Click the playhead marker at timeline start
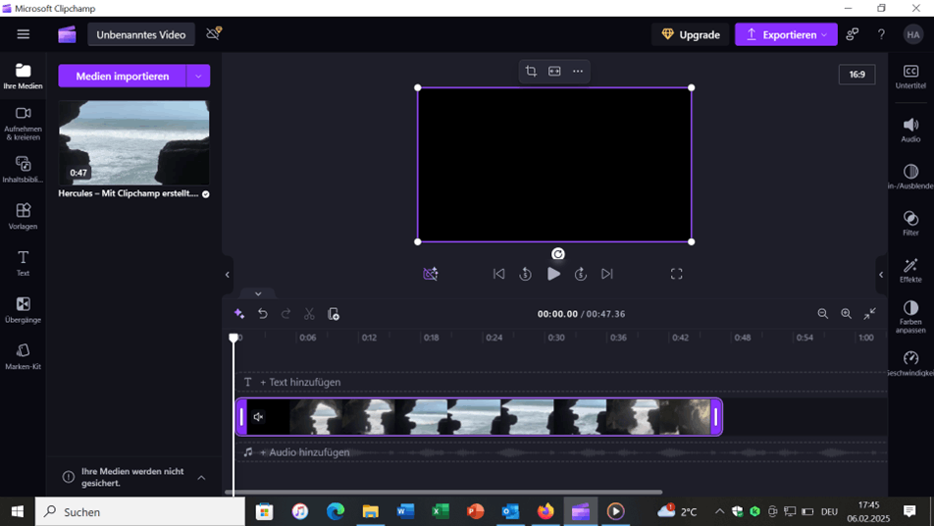 click(x=233, y=338)
